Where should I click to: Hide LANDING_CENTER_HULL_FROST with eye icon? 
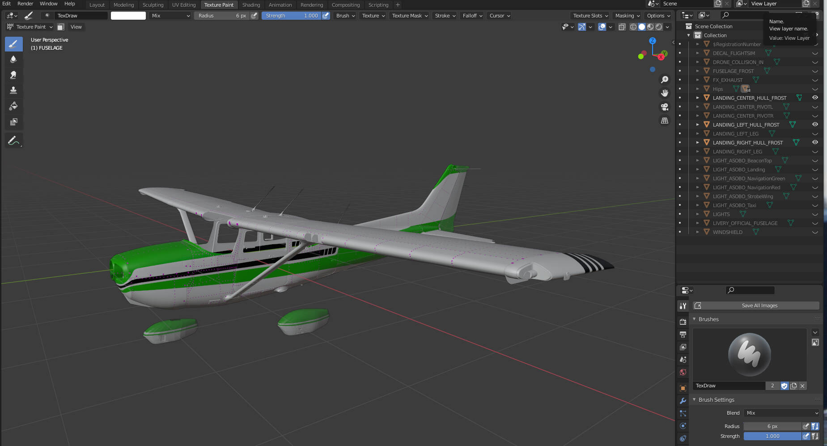coord(815,98)
